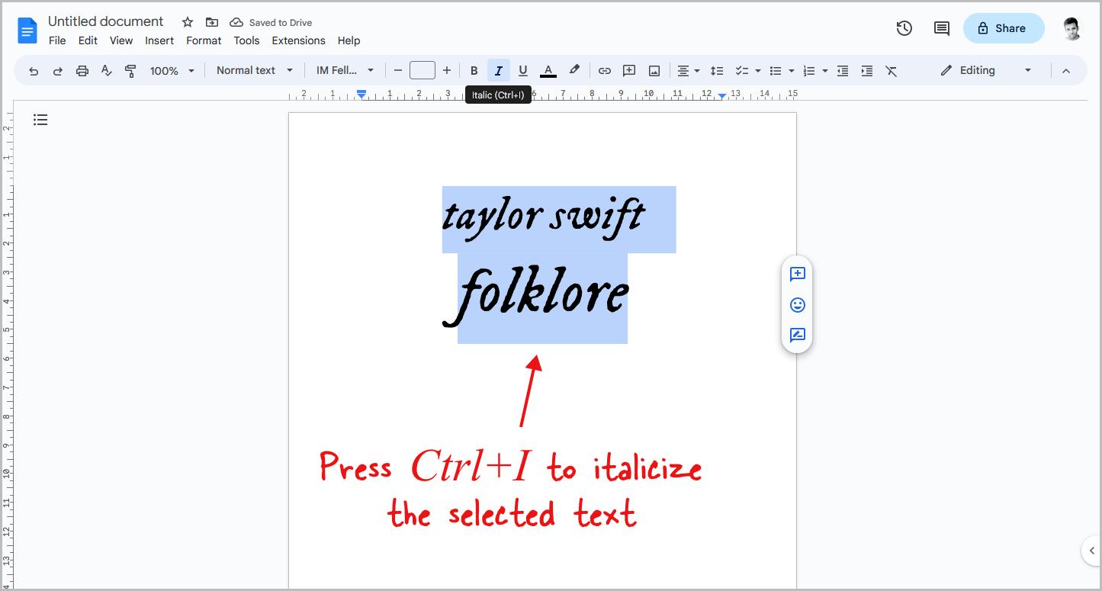
Task: Suggest edits from side bubble
Action: point(798,336)
